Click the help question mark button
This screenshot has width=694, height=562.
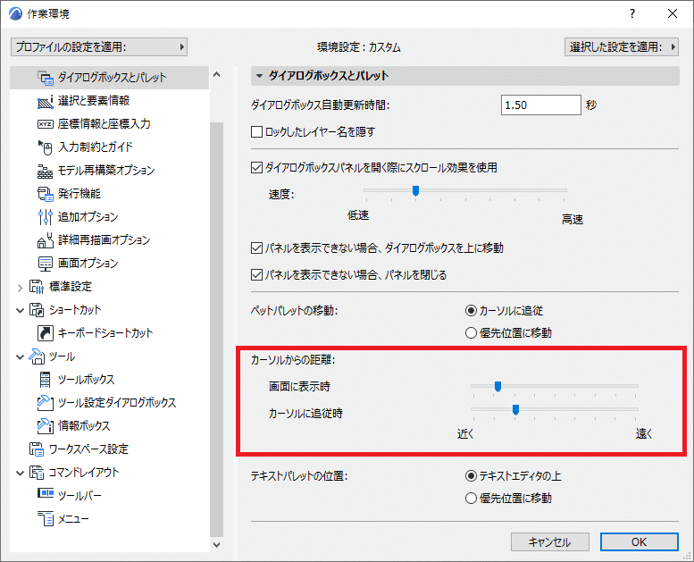[632, 13]
